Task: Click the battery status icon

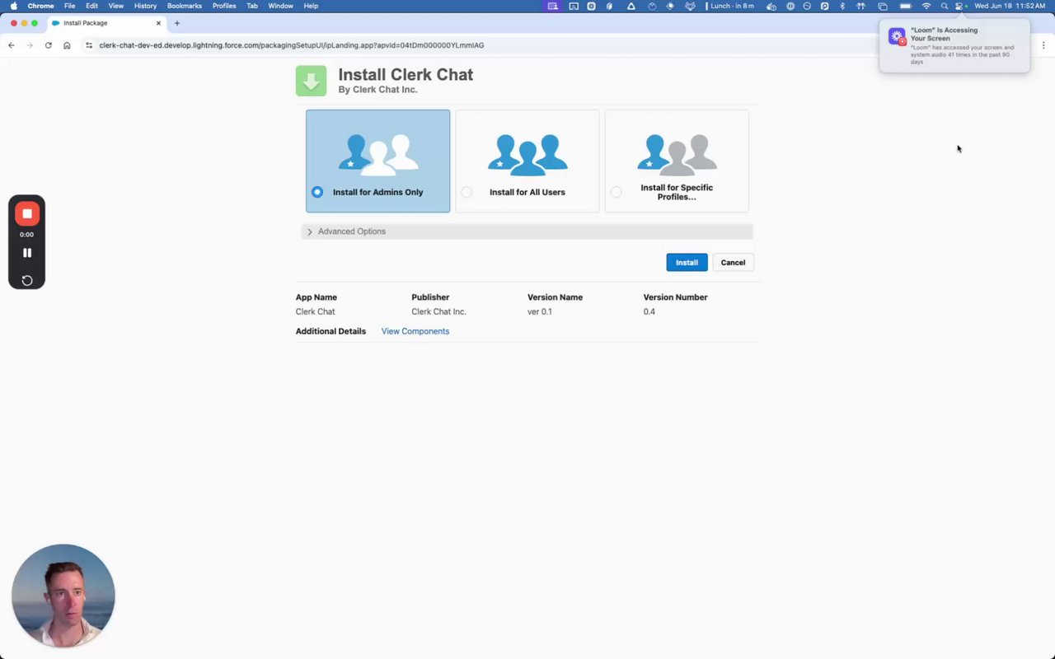Action: click(905, 6)
